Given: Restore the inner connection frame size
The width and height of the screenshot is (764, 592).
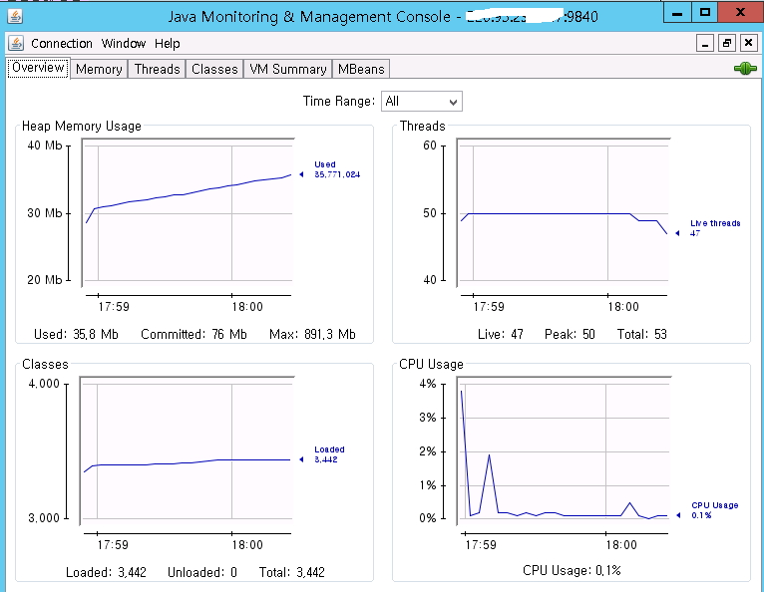Looking at the screenshot, I should click(726, 43).
